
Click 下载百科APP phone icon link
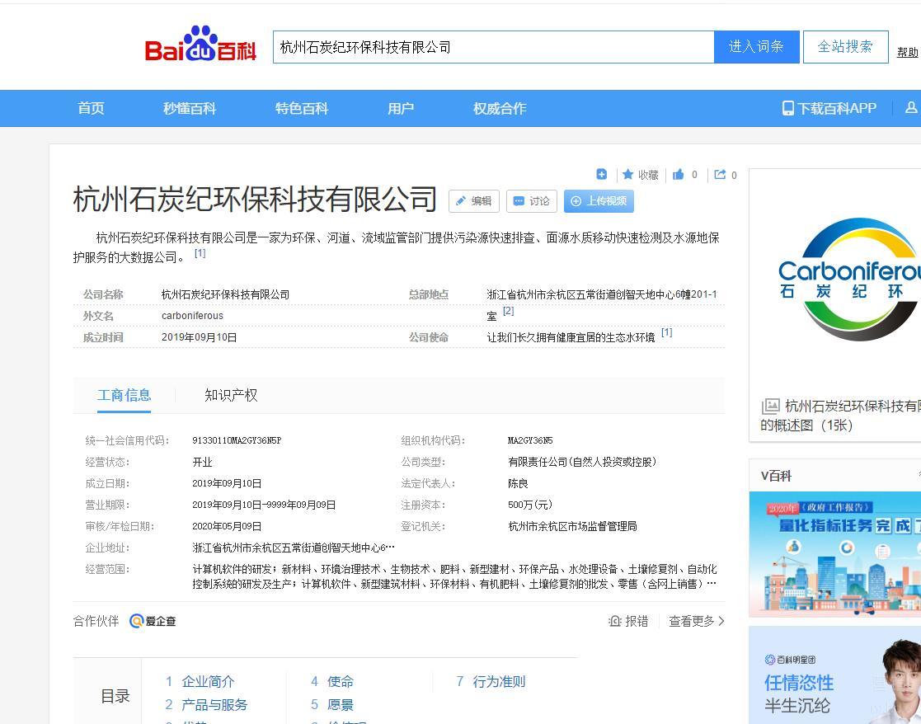coord(829,108)
